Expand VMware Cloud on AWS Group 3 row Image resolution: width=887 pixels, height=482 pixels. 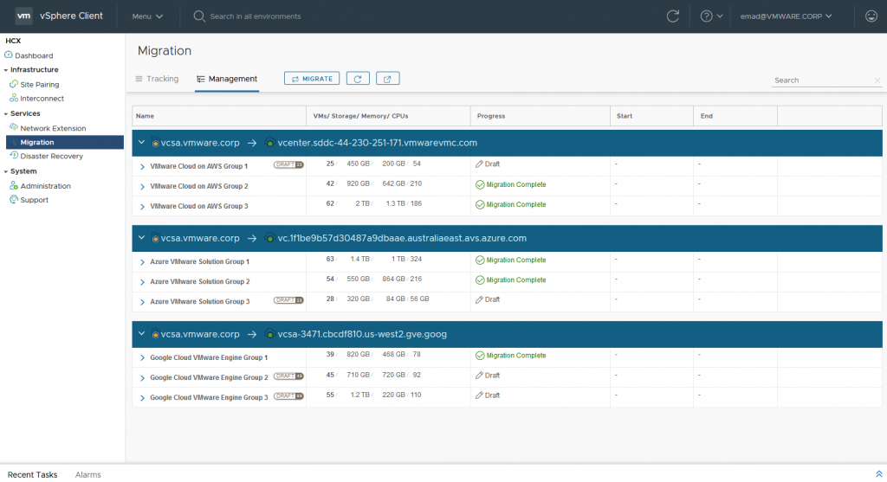pos(142,207)
